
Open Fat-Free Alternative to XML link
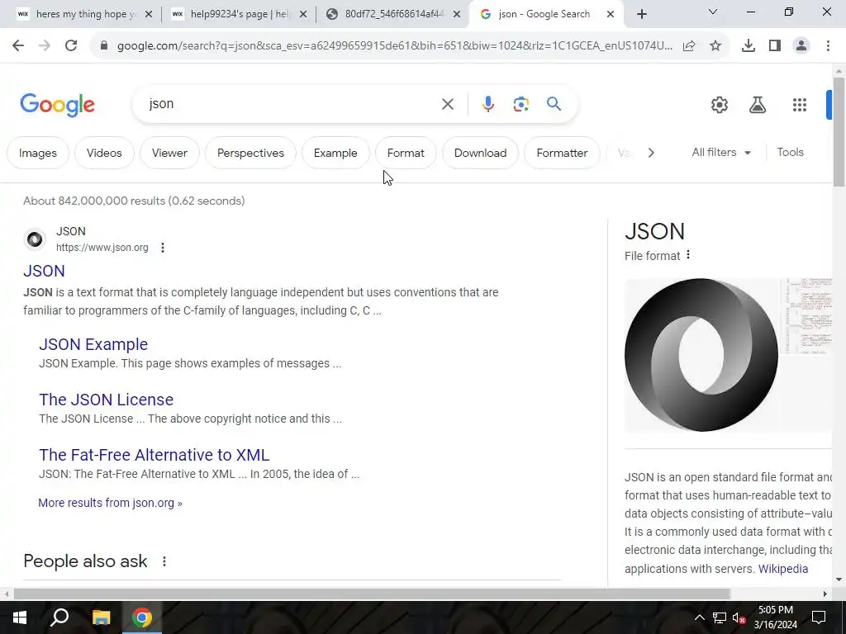[x=154, y=455]
